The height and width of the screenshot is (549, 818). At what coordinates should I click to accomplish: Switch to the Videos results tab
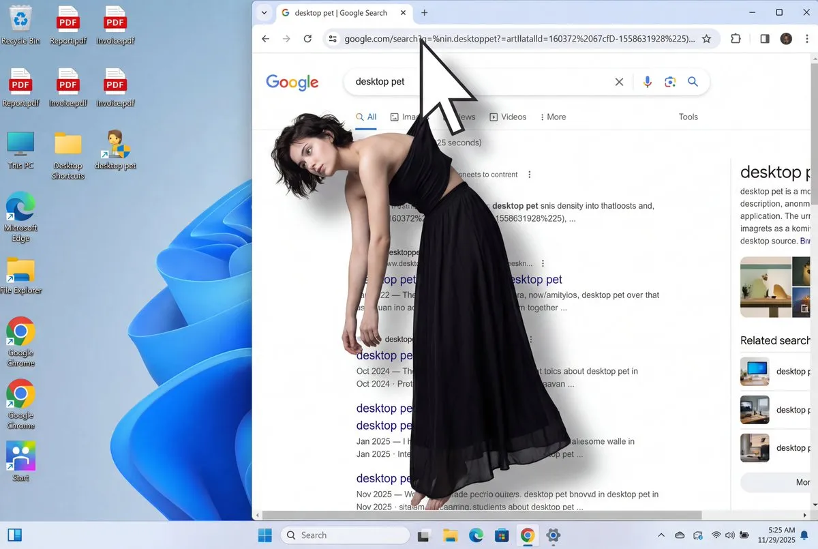pyautogui.click(x=508, y=117)
